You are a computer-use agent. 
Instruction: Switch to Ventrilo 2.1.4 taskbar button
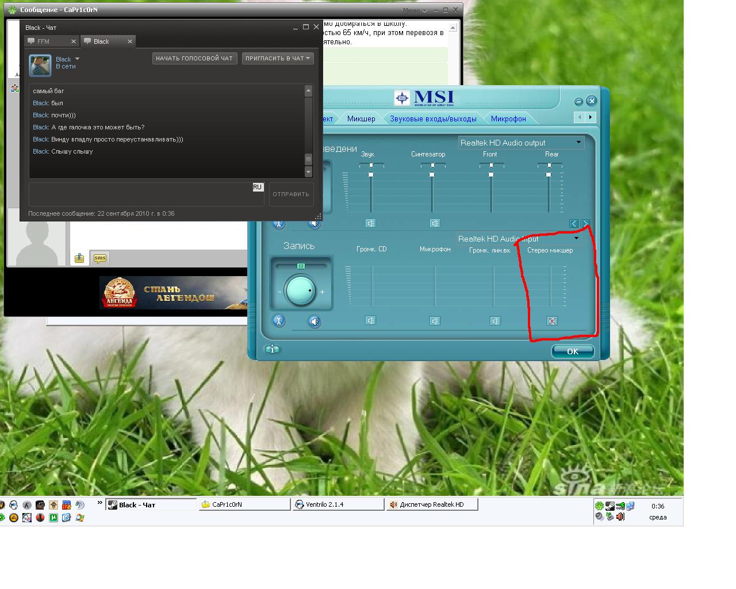339,504
